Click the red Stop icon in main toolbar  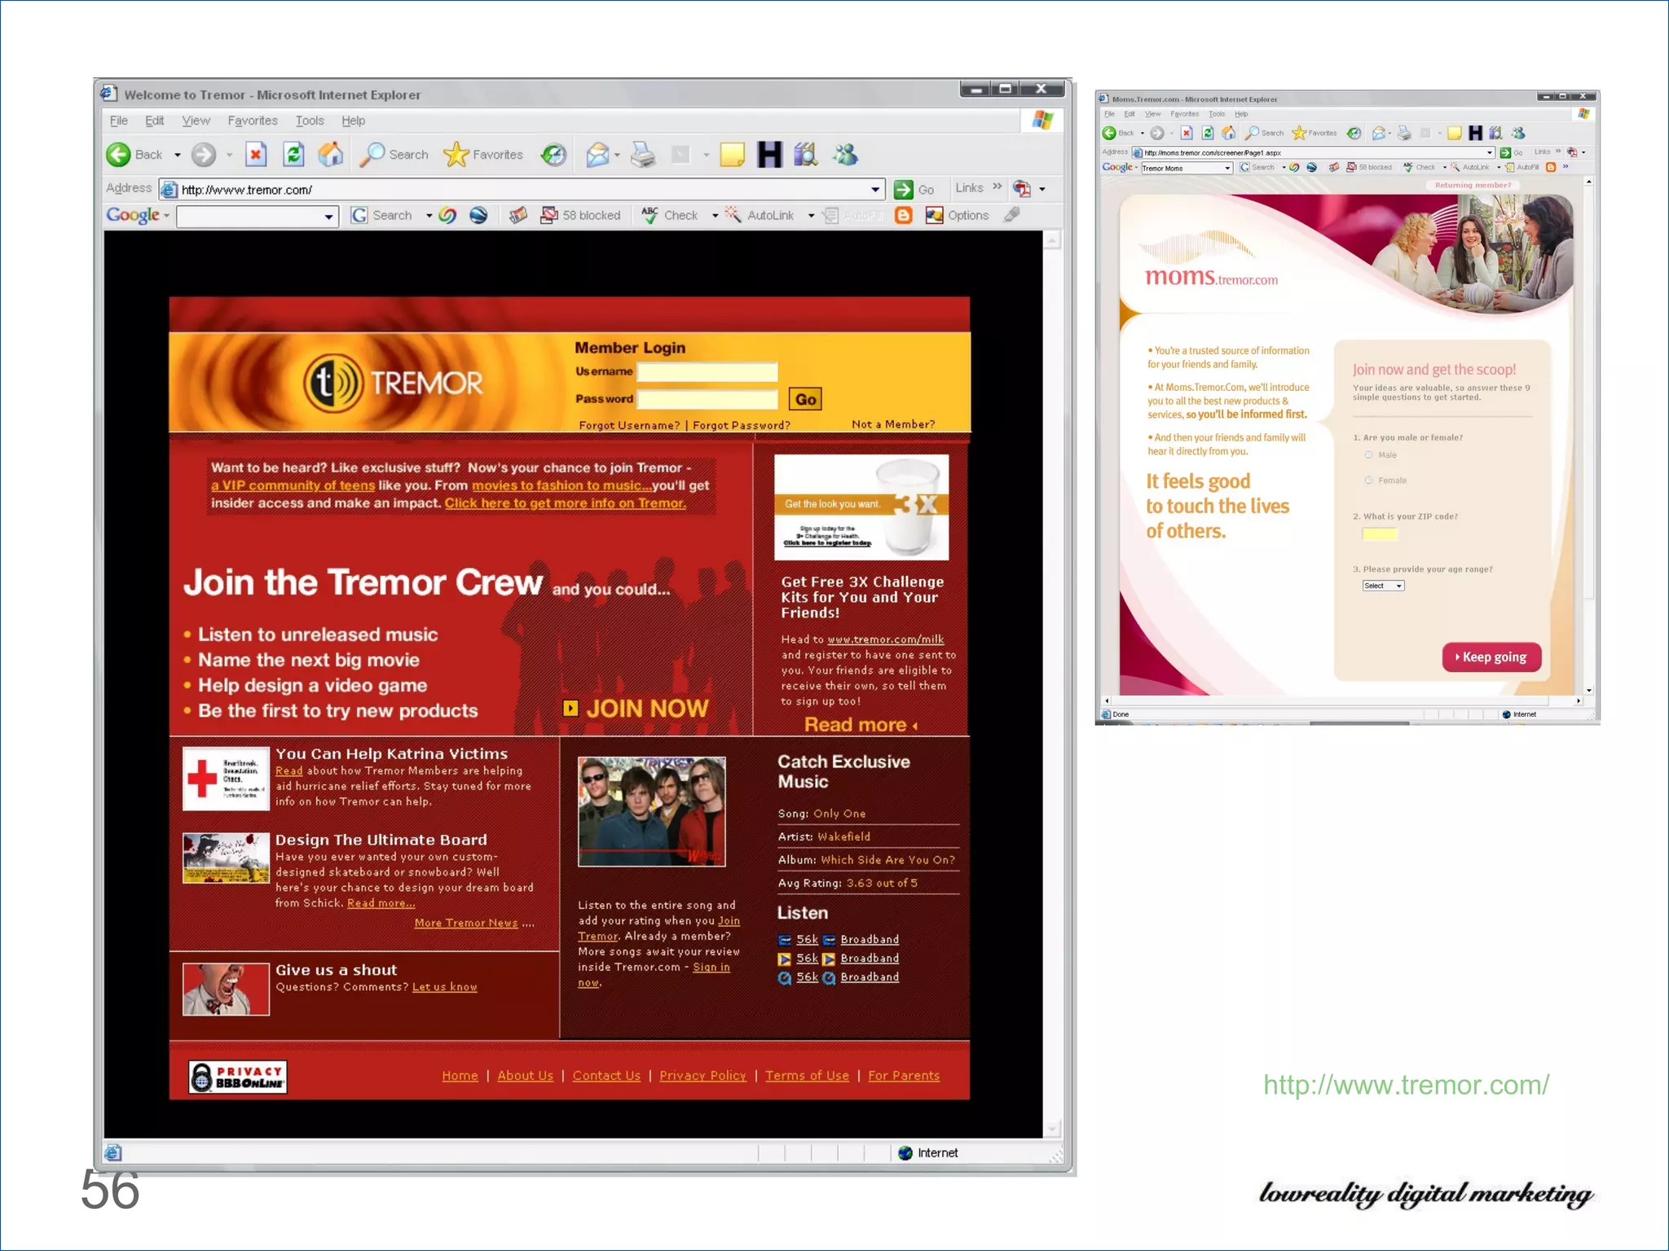click(256, 154)
